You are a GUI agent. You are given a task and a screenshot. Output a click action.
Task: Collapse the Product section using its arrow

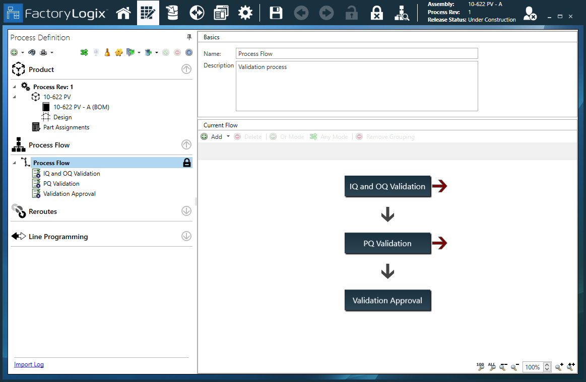pyautogui.click(x=186, y=69)
